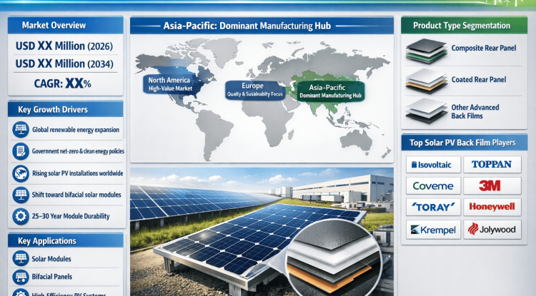Click the Coated Rear Panel text
Viewport: 536px width, 296px height.
click(x=479, y=79)
